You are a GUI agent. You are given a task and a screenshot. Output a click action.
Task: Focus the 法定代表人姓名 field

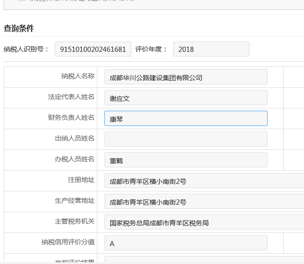coord(185,98)
